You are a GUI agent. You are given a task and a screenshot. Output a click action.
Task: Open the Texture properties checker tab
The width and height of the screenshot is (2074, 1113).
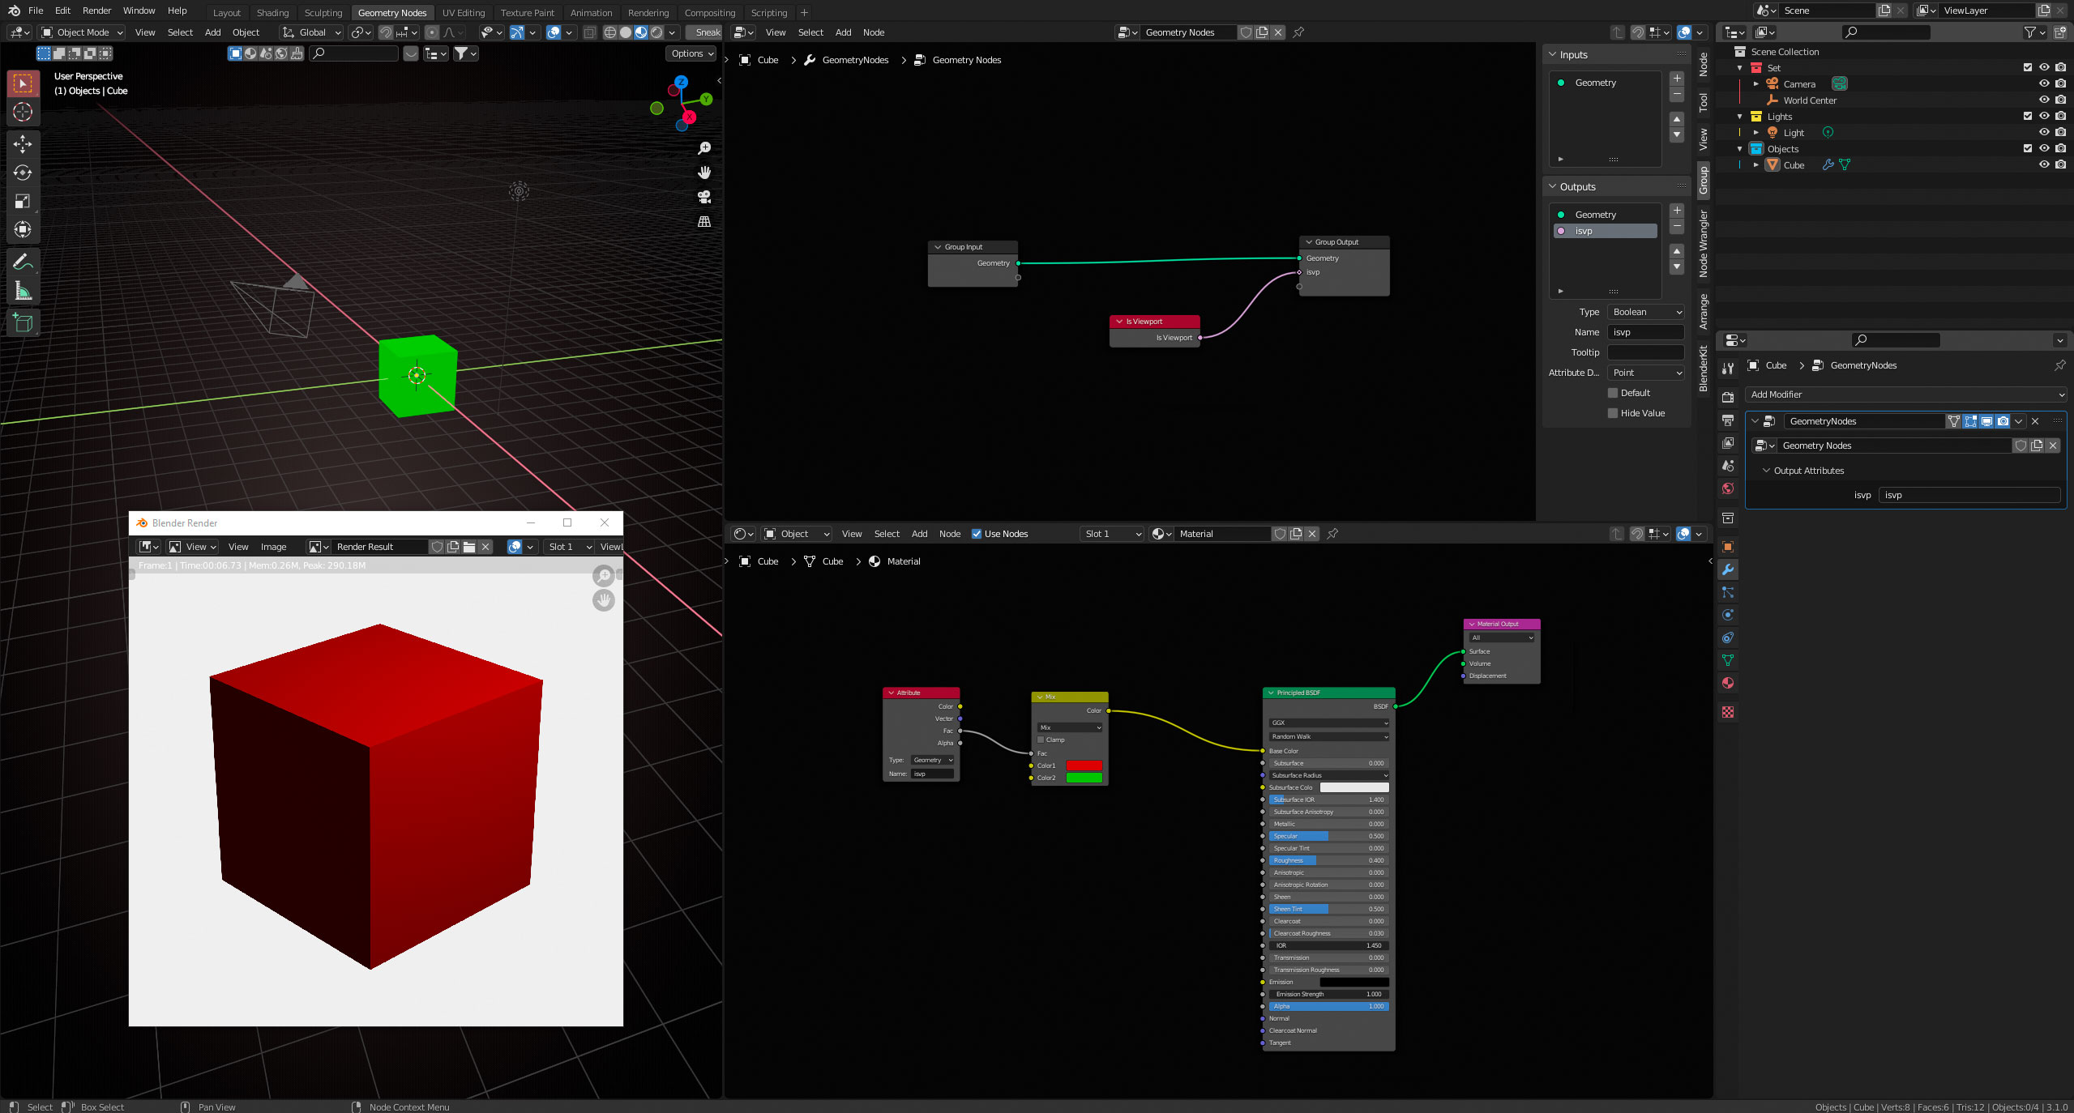(1728, 712)
